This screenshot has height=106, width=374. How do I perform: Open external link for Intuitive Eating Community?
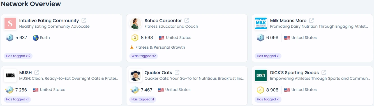84,20
